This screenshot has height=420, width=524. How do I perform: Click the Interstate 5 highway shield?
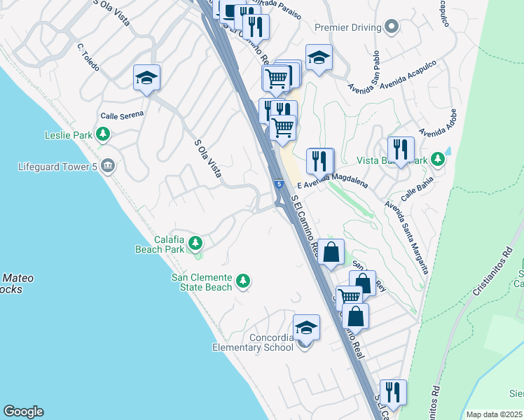280,184
